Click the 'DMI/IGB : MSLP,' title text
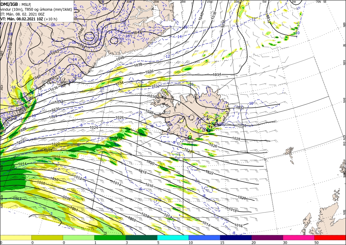The image size is (346, 245). click(x=16, y=4)
